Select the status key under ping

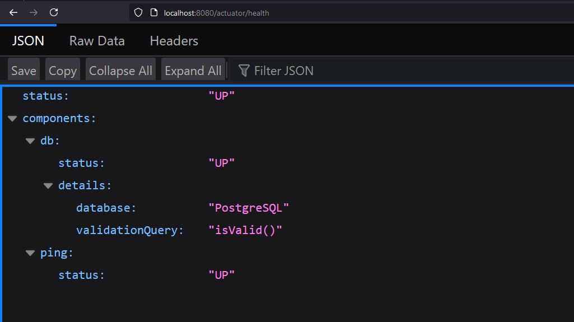(82, 275)
